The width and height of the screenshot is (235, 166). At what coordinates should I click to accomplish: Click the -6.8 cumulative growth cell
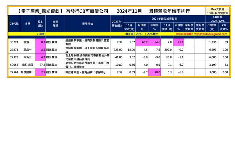click(179, 72)
